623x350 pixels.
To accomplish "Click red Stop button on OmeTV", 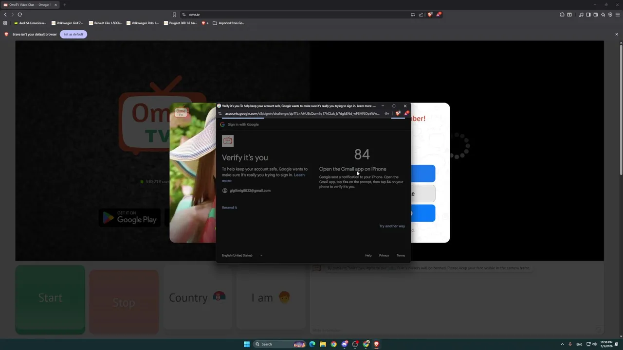I will (124, 302).
